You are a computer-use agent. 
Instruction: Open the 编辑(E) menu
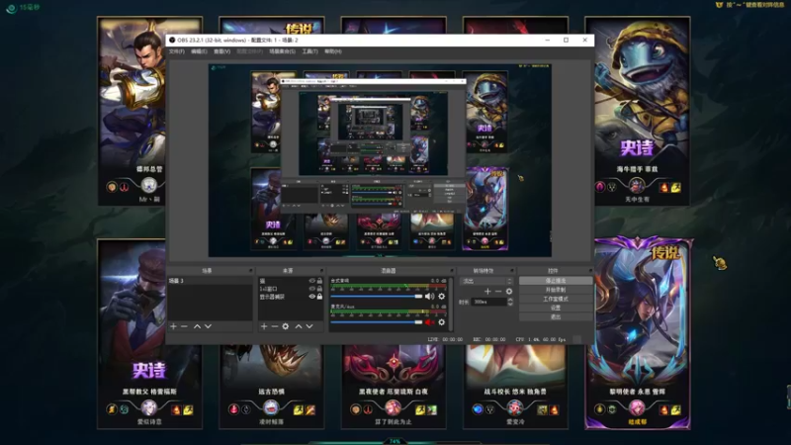[x=199, y=51]
